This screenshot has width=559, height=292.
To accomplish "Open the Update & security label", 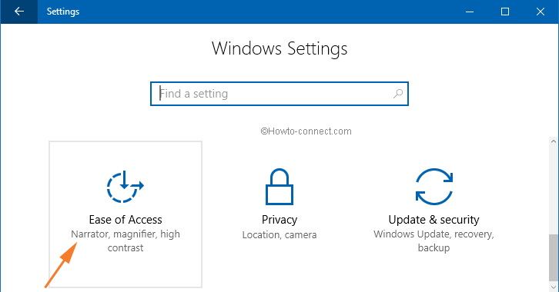I will click(433, 220).
